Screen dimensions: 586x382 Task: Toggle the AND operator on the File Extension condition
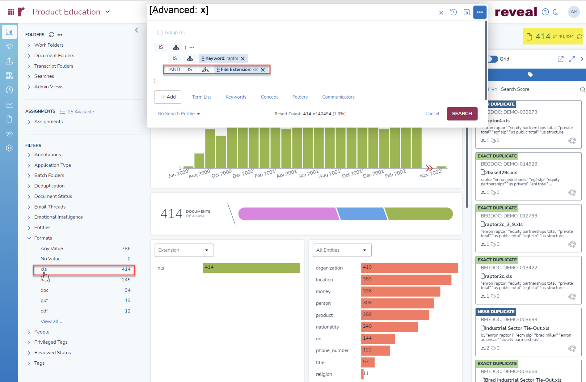(175, 69)
